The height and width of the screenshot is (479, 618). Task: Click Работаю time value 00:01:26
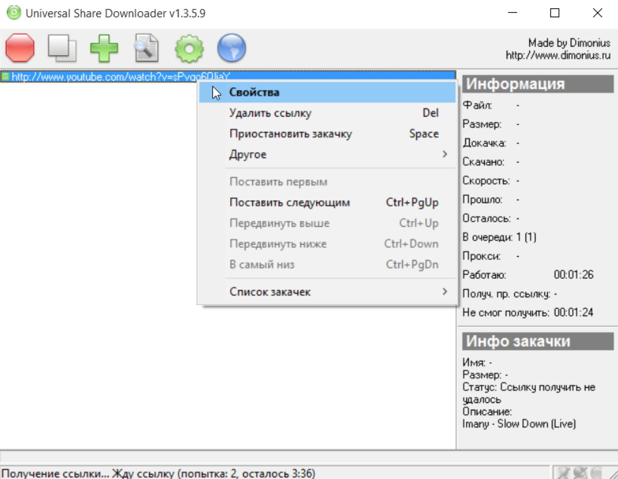pos(574,275)
